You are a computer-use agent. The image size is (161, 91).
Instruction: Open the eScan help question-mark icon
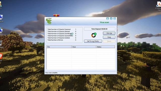click(107, 19)
